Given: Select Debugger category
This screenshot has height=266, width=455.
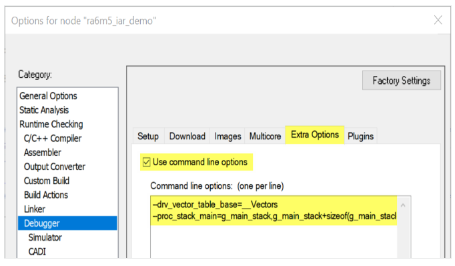Looking at the screenshot, I should (x=67, y=223).
